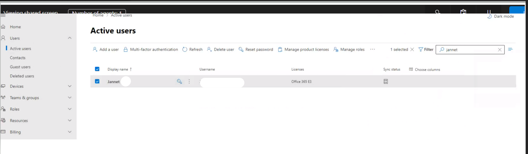Click Reset password in the toolbar

[255, 49]
